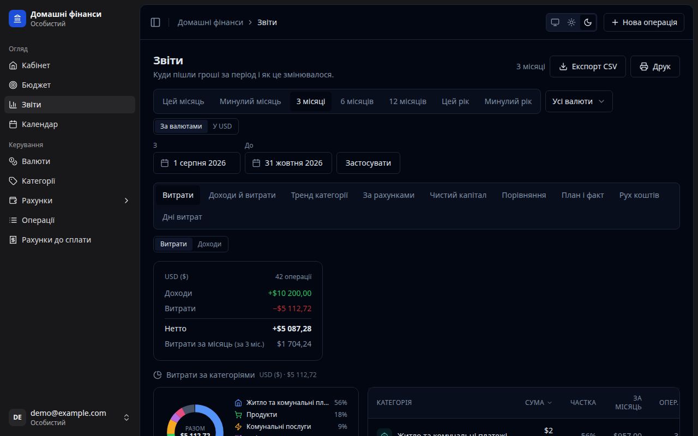Click the Бюджет target icon
Screen dimensions: 698x436
(x=13, y=85)
